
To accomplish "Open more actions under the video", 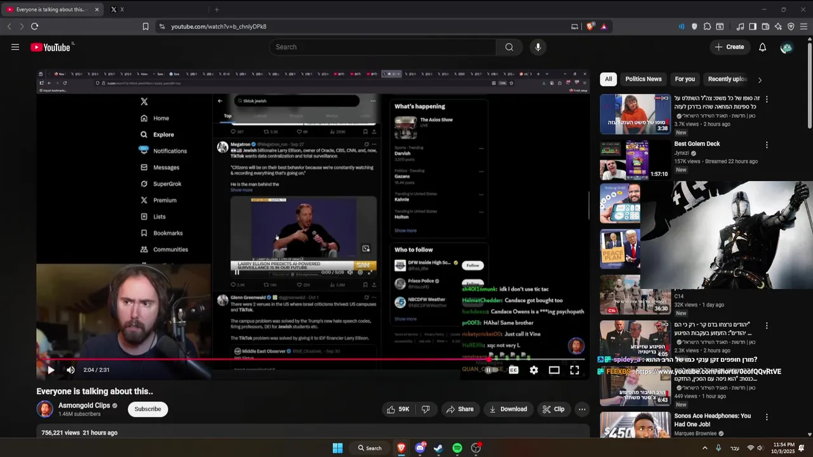I will (x=582, y=409).
